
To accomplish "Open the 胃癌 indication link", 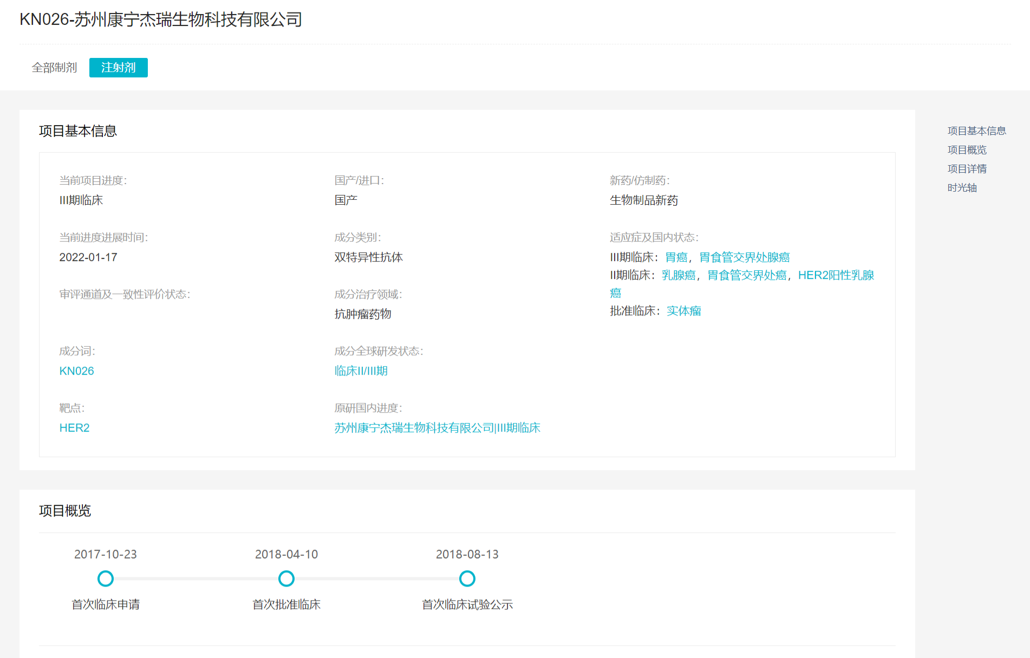I will point(676,257).
